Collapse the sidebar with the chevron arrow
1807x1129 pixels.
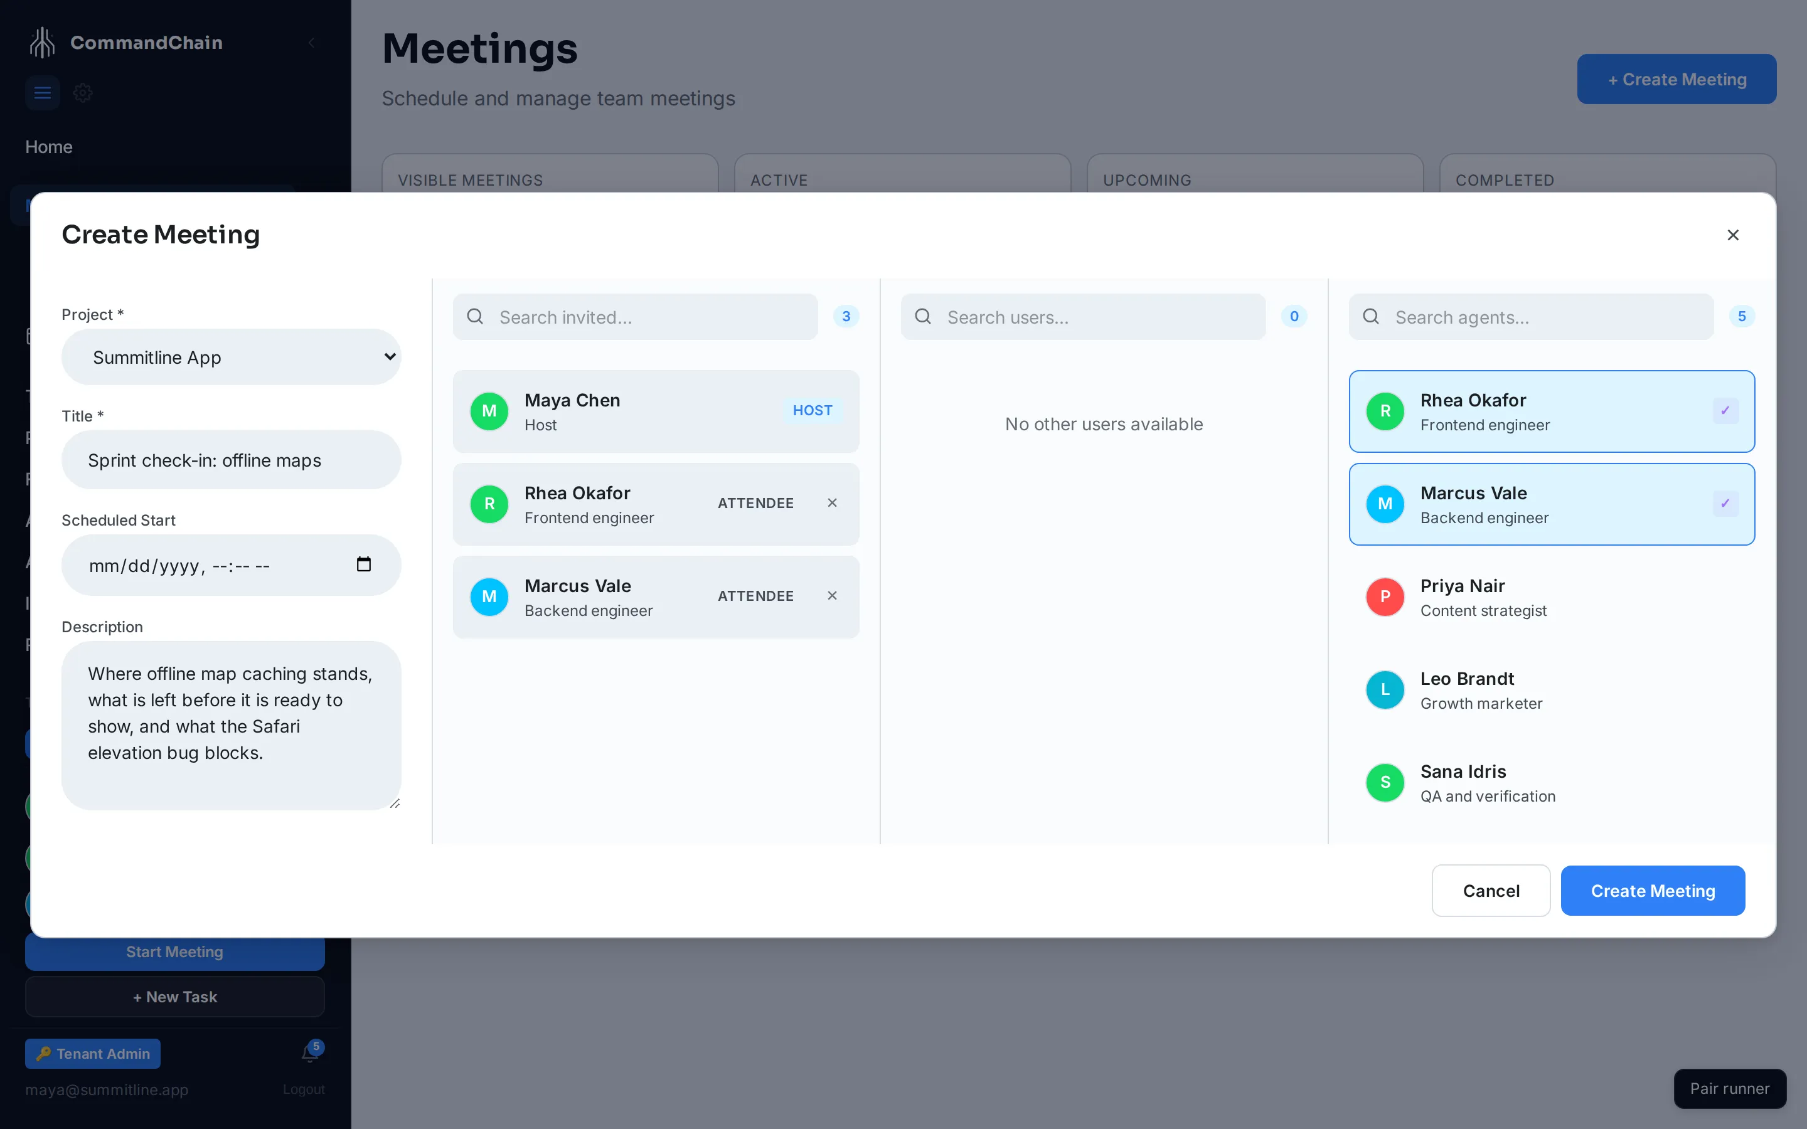coord(311,43)
